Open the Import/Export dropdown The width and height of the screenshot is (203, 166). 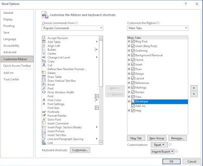(x=162, y=152)
